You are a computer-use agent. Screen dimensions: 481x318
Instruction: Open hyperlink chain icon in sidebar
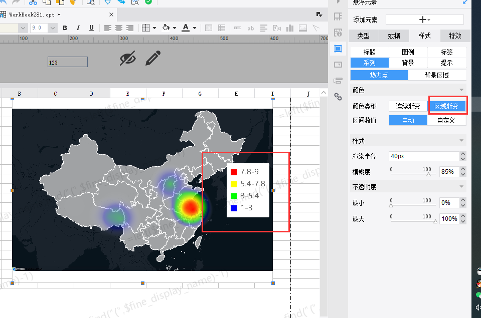pyautogui.click(x=338, y=97)
